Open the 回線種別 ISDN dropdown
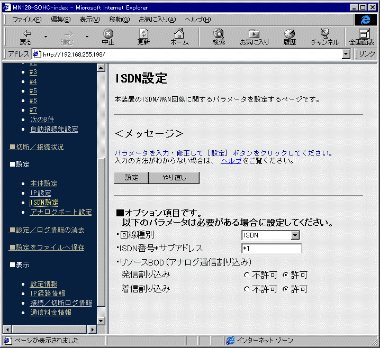 click(x=270, y=235)
